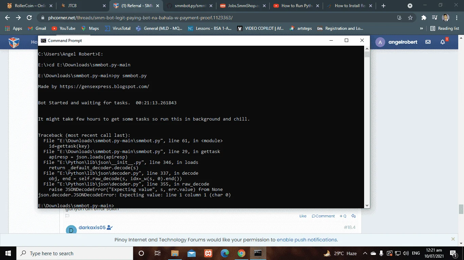Open the How to Run Python YouTube tab
Screen dimensions: 464x260
293,6
